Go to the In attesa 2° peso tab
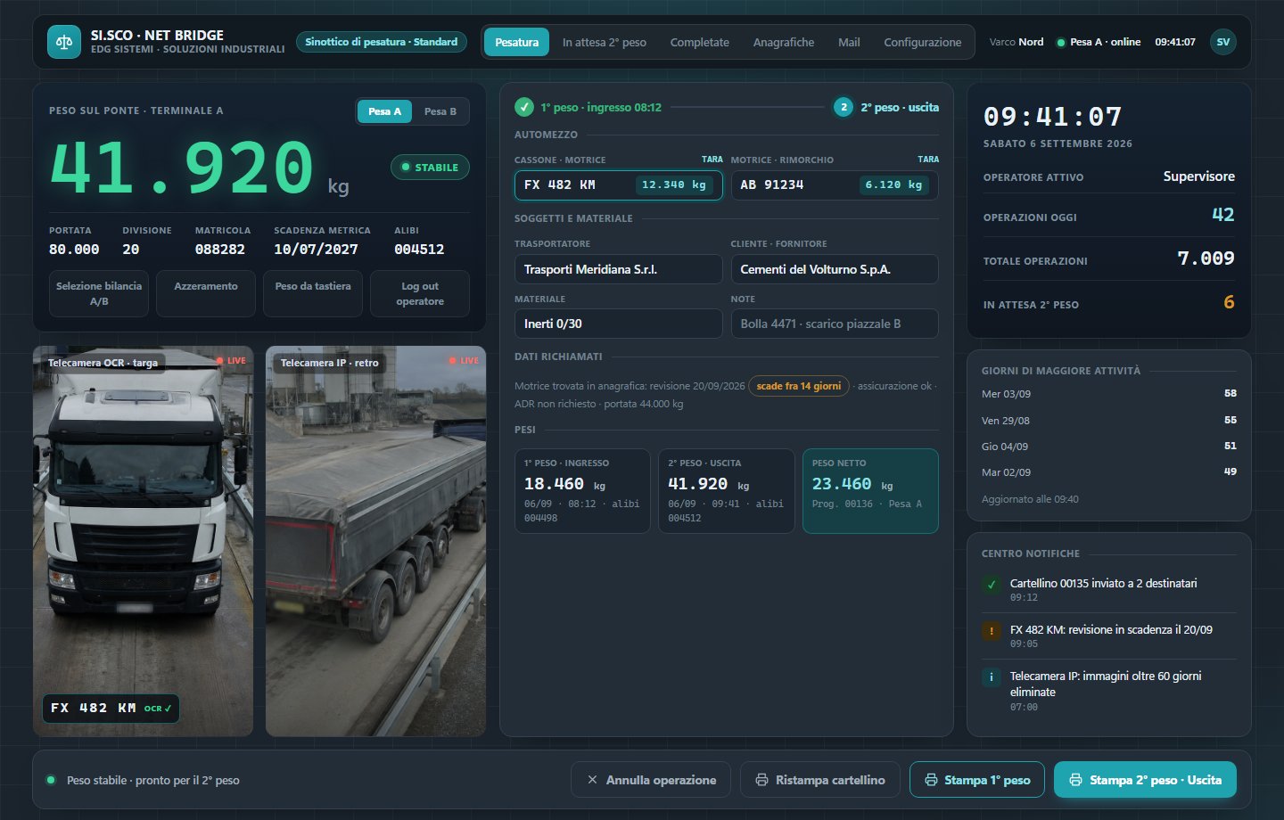Image resolution: width=1284 pixels, height=820 pixels. click(x=605, y=42)
